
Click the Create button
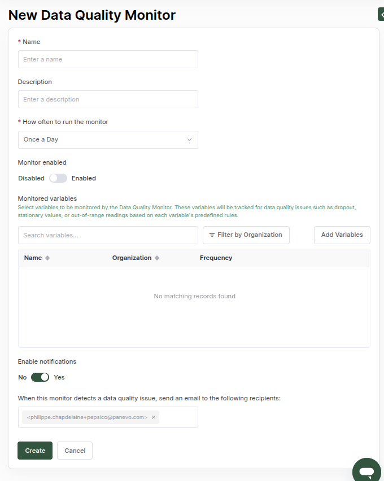(35, 451)
